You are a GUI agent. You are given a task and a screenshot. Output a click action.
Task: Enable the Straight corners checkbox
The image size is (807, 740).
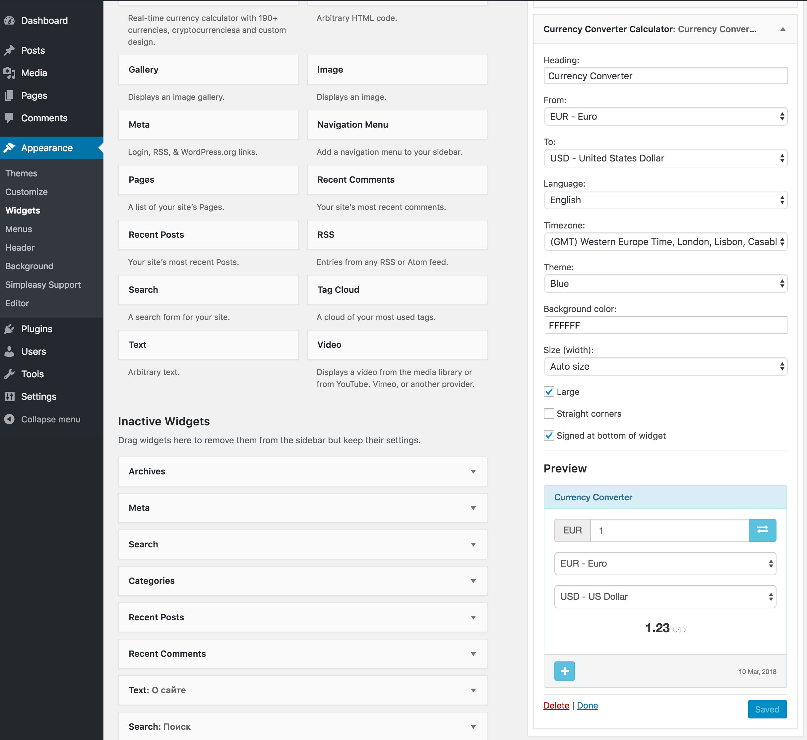click(549, 413)
